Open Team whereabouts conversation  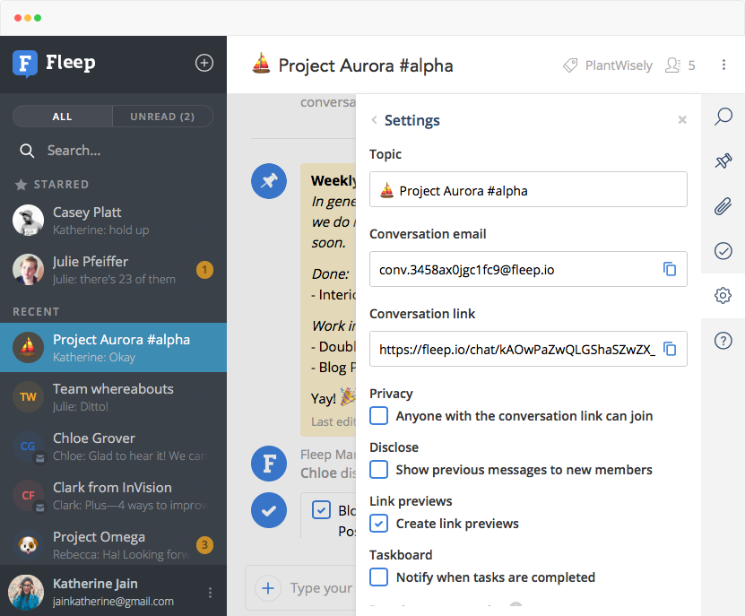click(113, 397)
